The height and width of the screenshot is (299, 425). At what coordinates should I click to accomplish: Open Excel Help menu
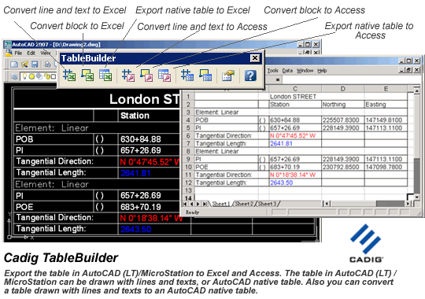pyautogui.click(x=322, y=71)
